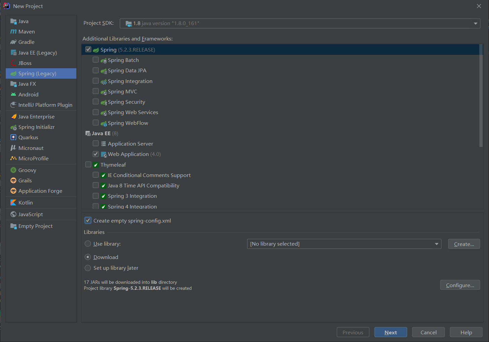Open the No library selected dropdown
Screen dimensions: 489x342
click(x=344, y=244)
